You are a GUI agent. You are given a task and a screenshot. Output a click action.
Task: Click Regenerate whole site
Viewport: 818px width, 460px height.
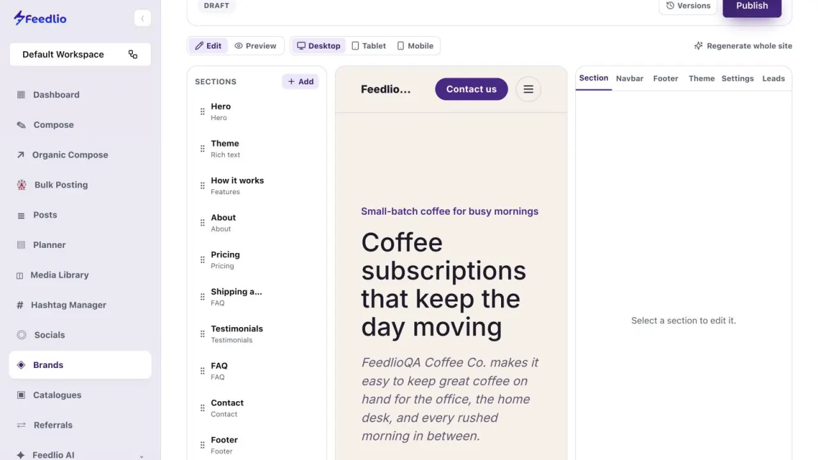click(x=743, y=46)
